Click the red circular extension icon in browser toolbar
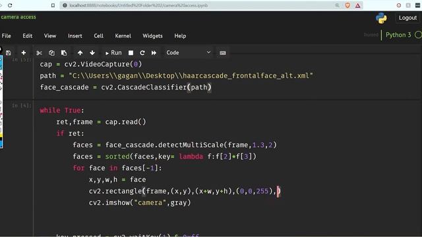Image resolution: width=422 pixels, height=237 pixels. point(399,5)
